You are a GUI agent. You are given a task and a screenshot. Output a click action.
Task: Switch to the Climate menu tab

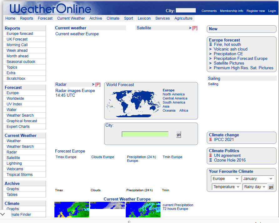click(x=113, y=18)
